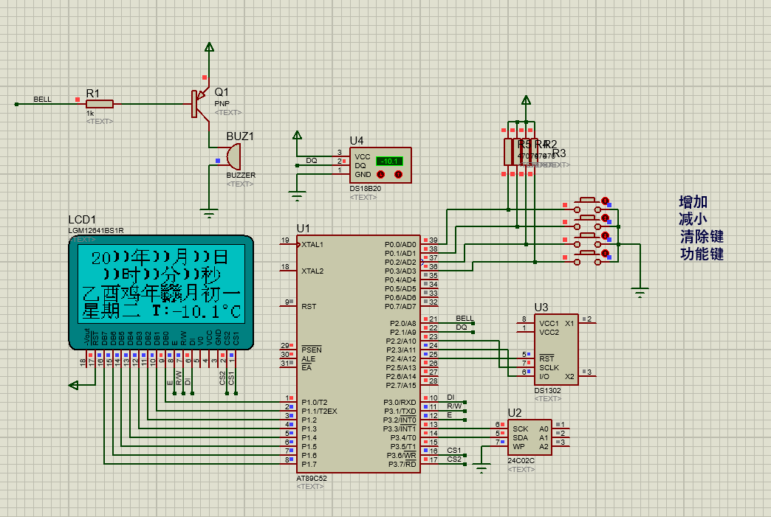This screenshot has height=517, width=771.
Task: Select the R1 1k resistor body
Action: tap(99, 103)
